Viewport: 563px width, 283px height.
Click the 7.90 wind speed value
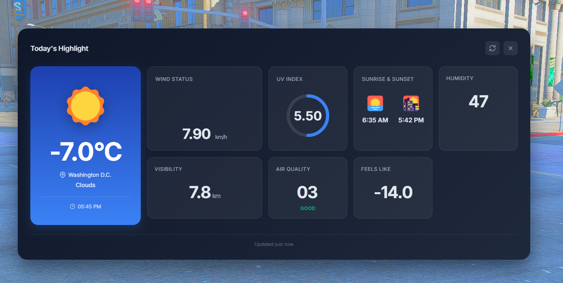click(196, 134)
